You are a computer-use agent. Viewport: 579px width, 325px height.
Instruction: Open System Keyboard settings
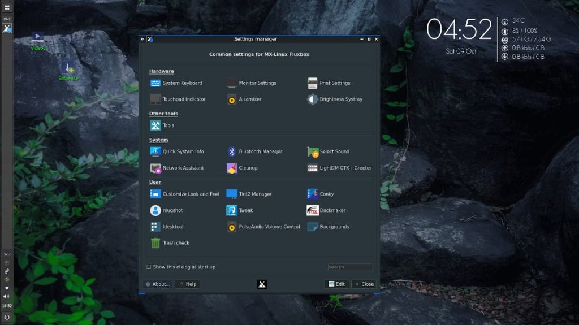[x=176, y=83]
